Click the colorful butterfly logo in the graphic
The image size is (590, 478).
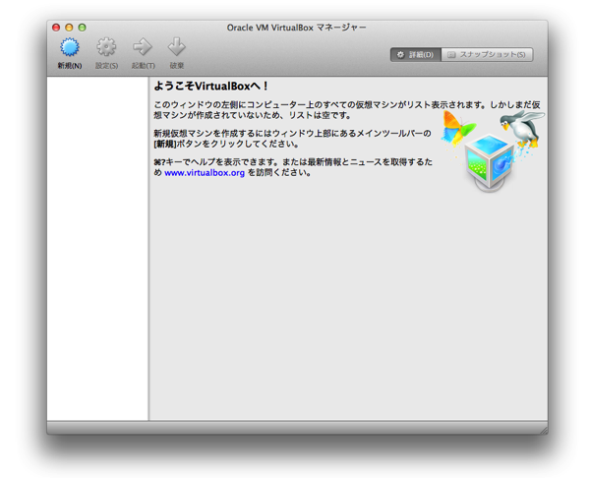[x=458, y=127]
